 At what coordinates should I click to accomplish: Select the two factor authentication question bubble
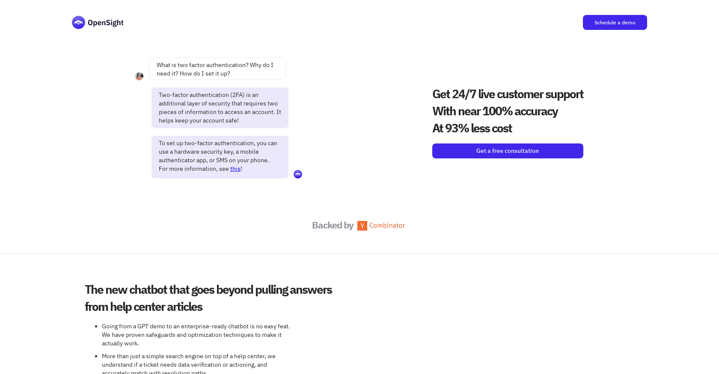click(x=217, y=69)
